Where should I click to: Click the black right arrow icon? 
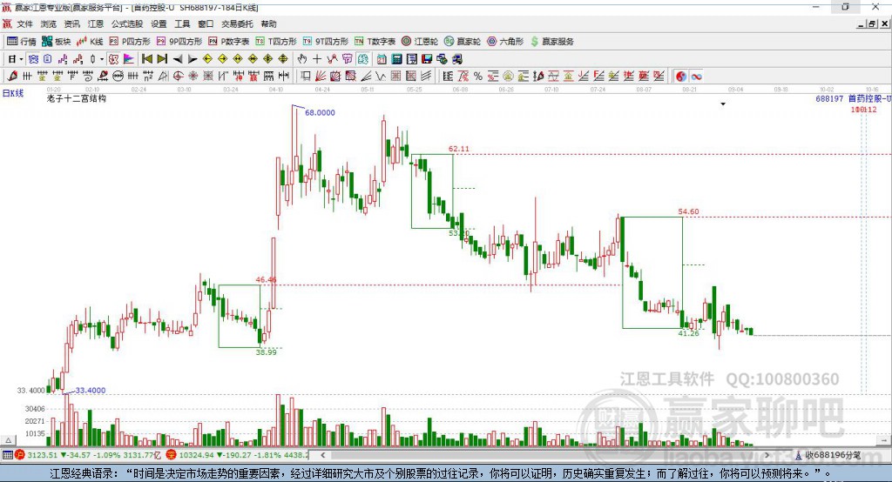tap(193, 59)
